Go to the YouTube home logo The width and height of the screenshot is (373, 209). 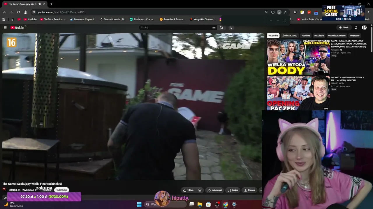18,28
